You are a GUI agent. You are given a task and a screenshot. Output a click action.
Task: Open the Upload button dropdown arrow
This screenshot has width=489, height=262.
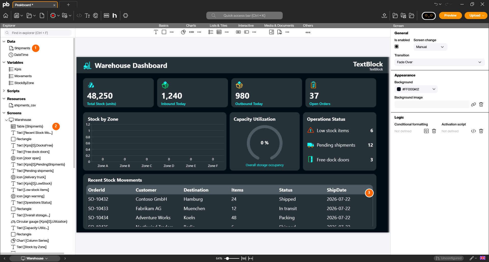click(483, 15)
